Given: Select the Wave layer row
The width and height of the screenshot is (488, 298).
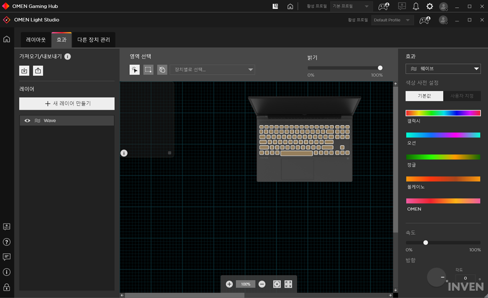Looking at the screenshot, I should pos(67,120).
